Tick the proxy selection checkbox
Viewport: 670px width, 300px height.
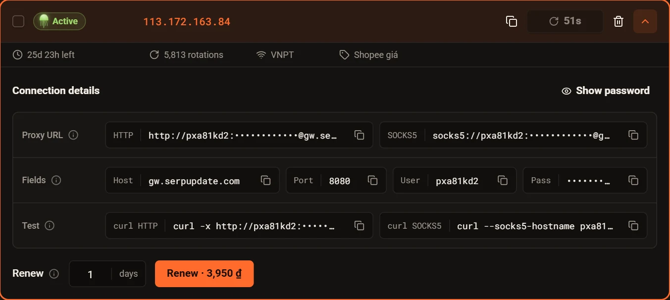(18, 21)
